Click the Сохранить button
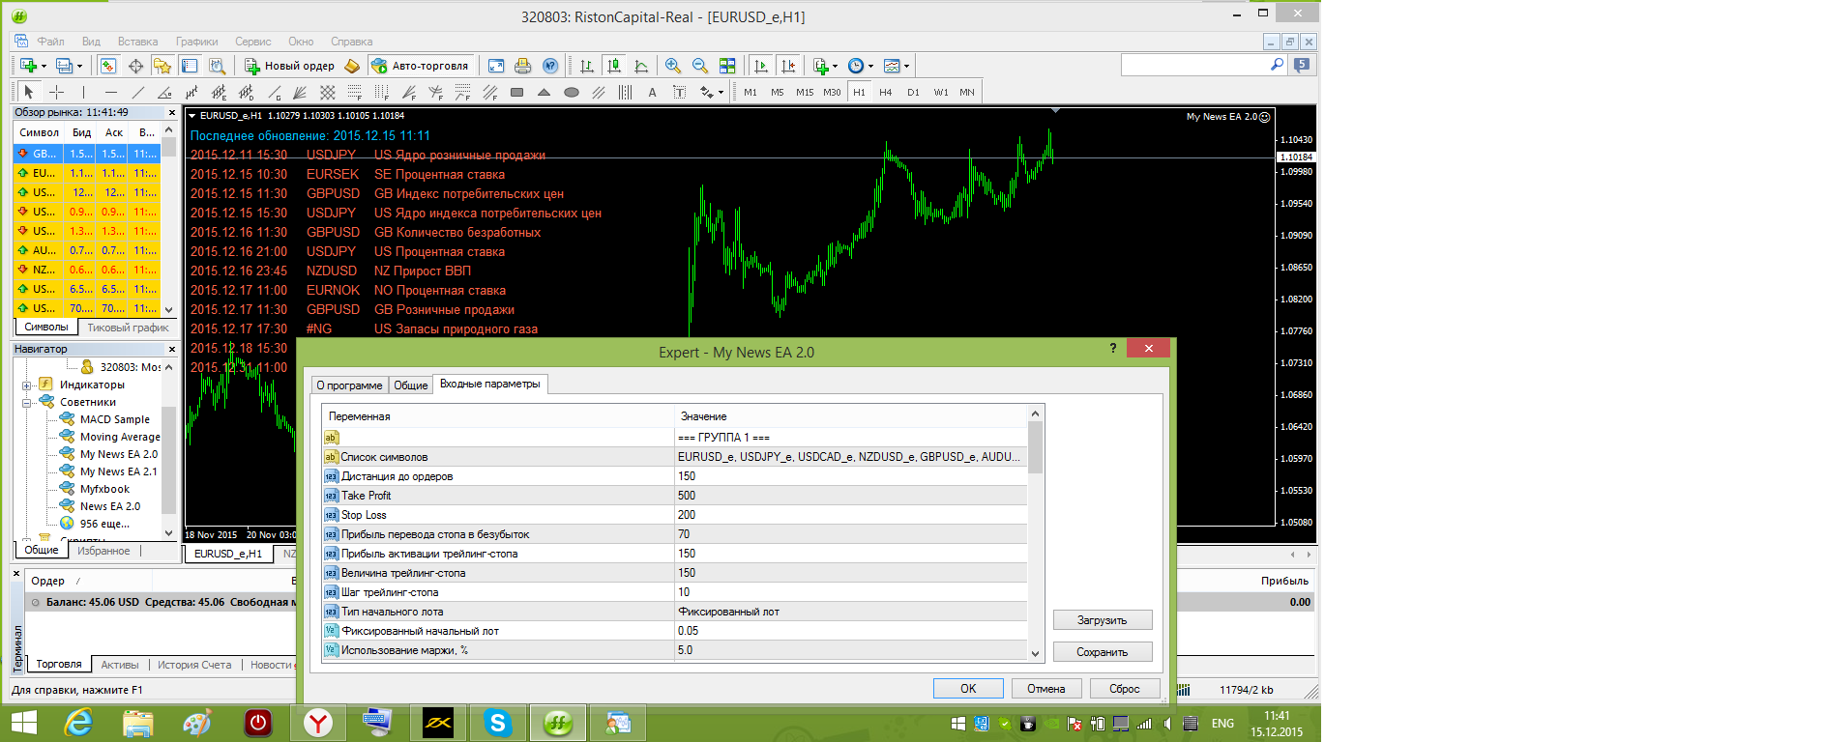Image resolution: width=1825 pixels, height=742 pixels. pos(1103,652)
